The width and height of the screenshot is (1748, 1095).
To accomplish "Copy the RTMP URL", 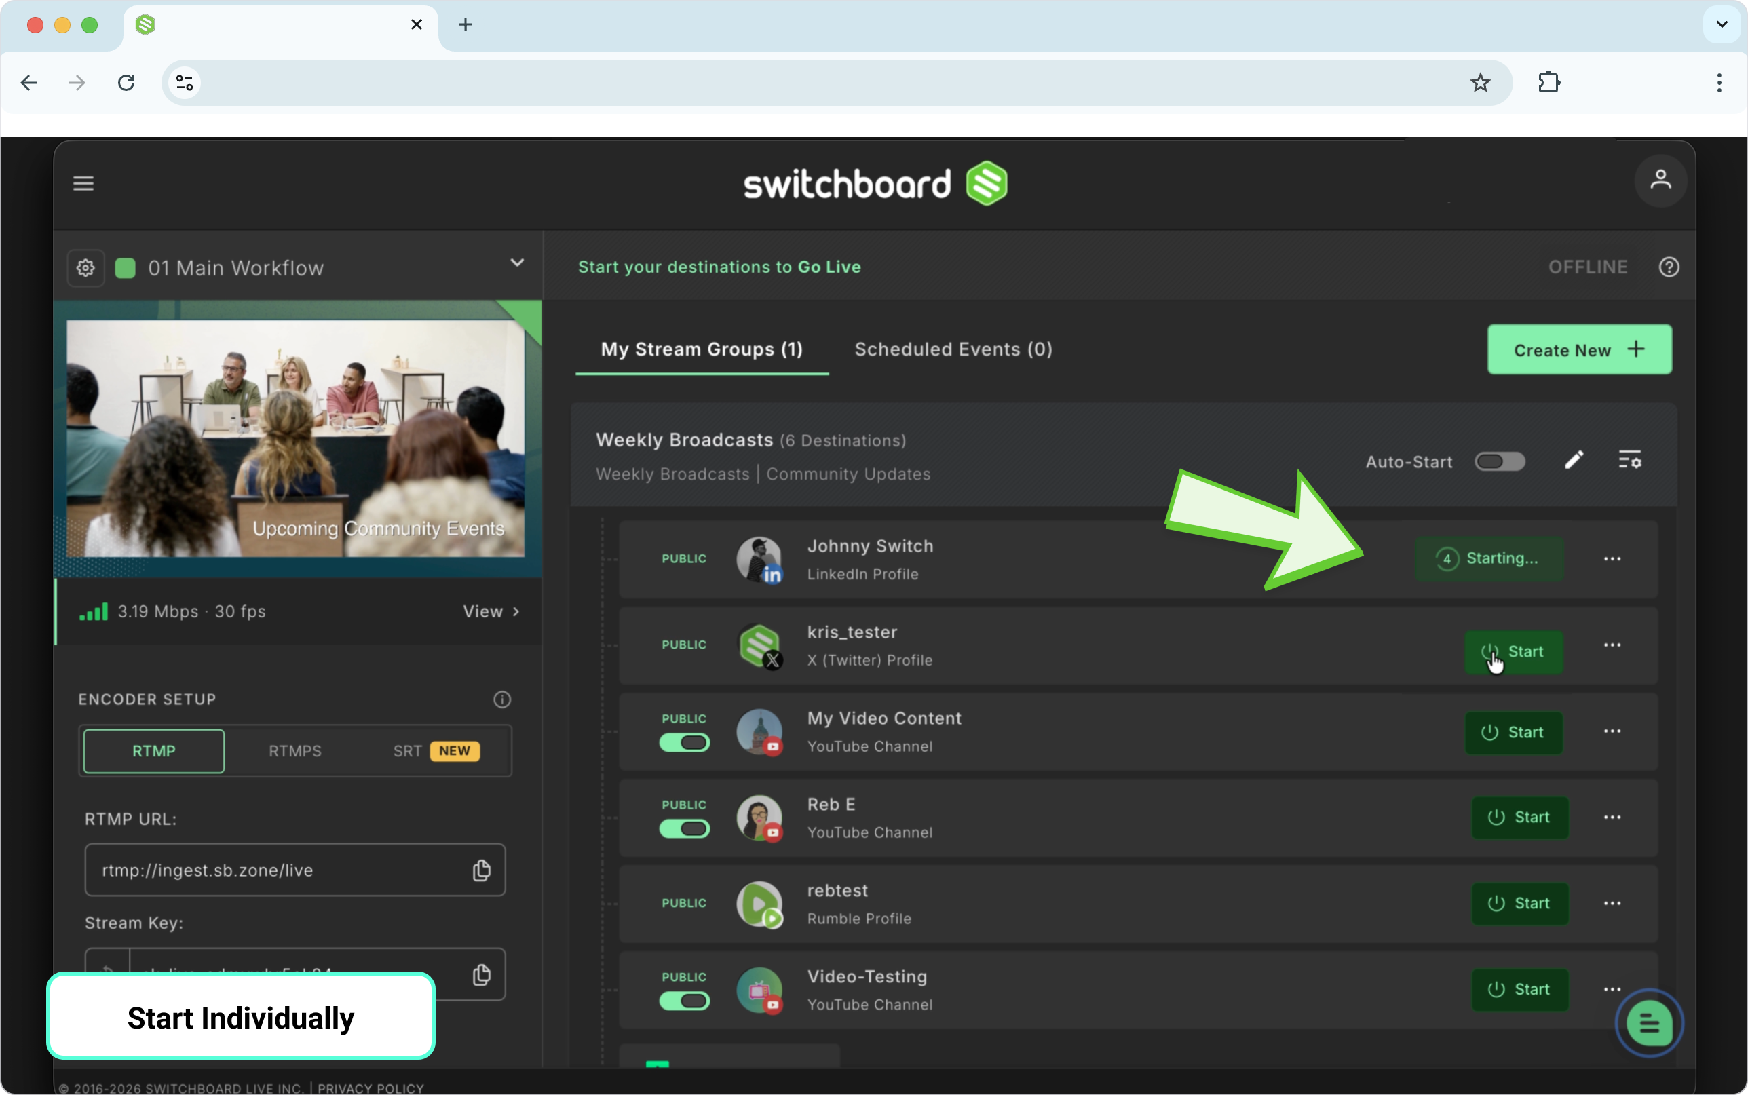I will click(482, 870).
